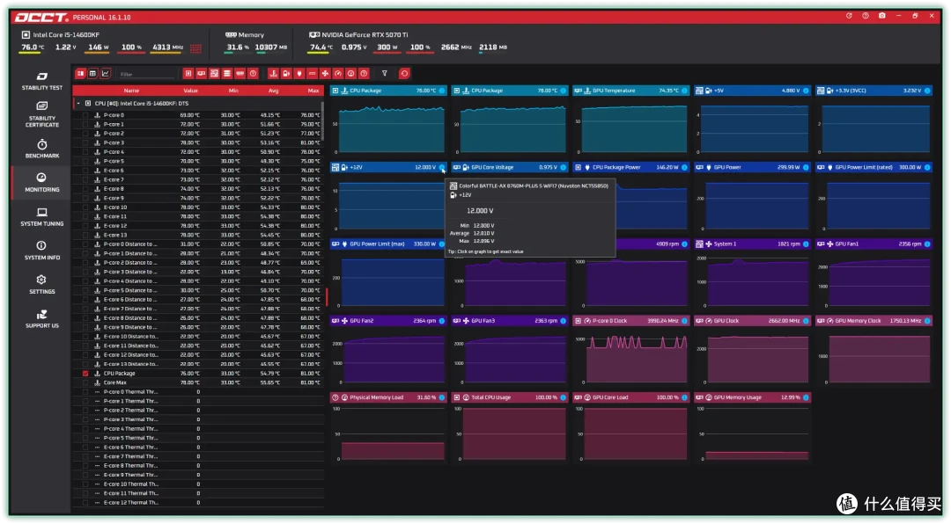The width and height of the screenshot is (951, 524).
Task: Open info for +5V graph
Action: pyautogui.click(x=806, y=91)
